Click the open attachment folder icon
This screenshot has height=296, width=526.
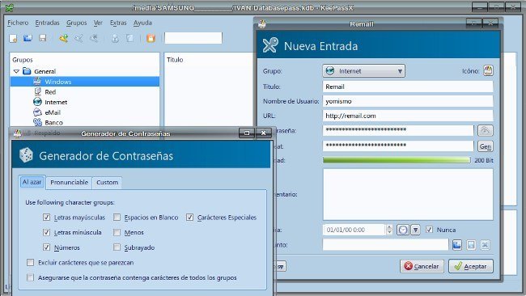pos(457,245)
